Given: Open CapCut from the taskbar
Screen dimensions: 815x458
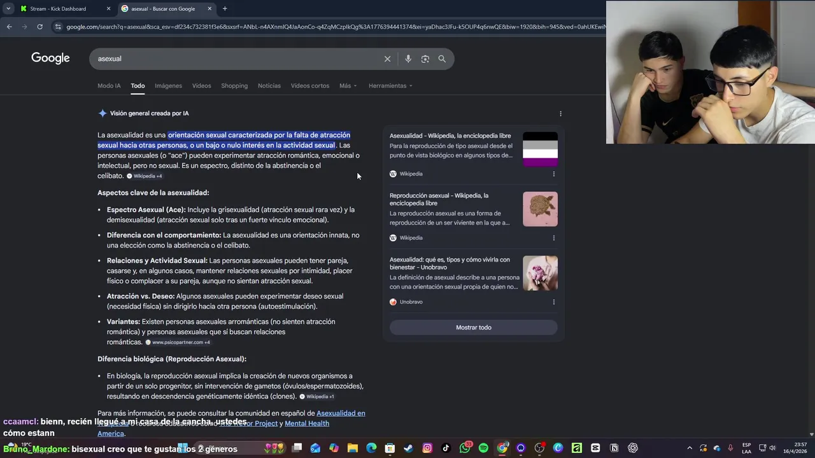Looking at the screenshot, I should (x=595, y=448).
